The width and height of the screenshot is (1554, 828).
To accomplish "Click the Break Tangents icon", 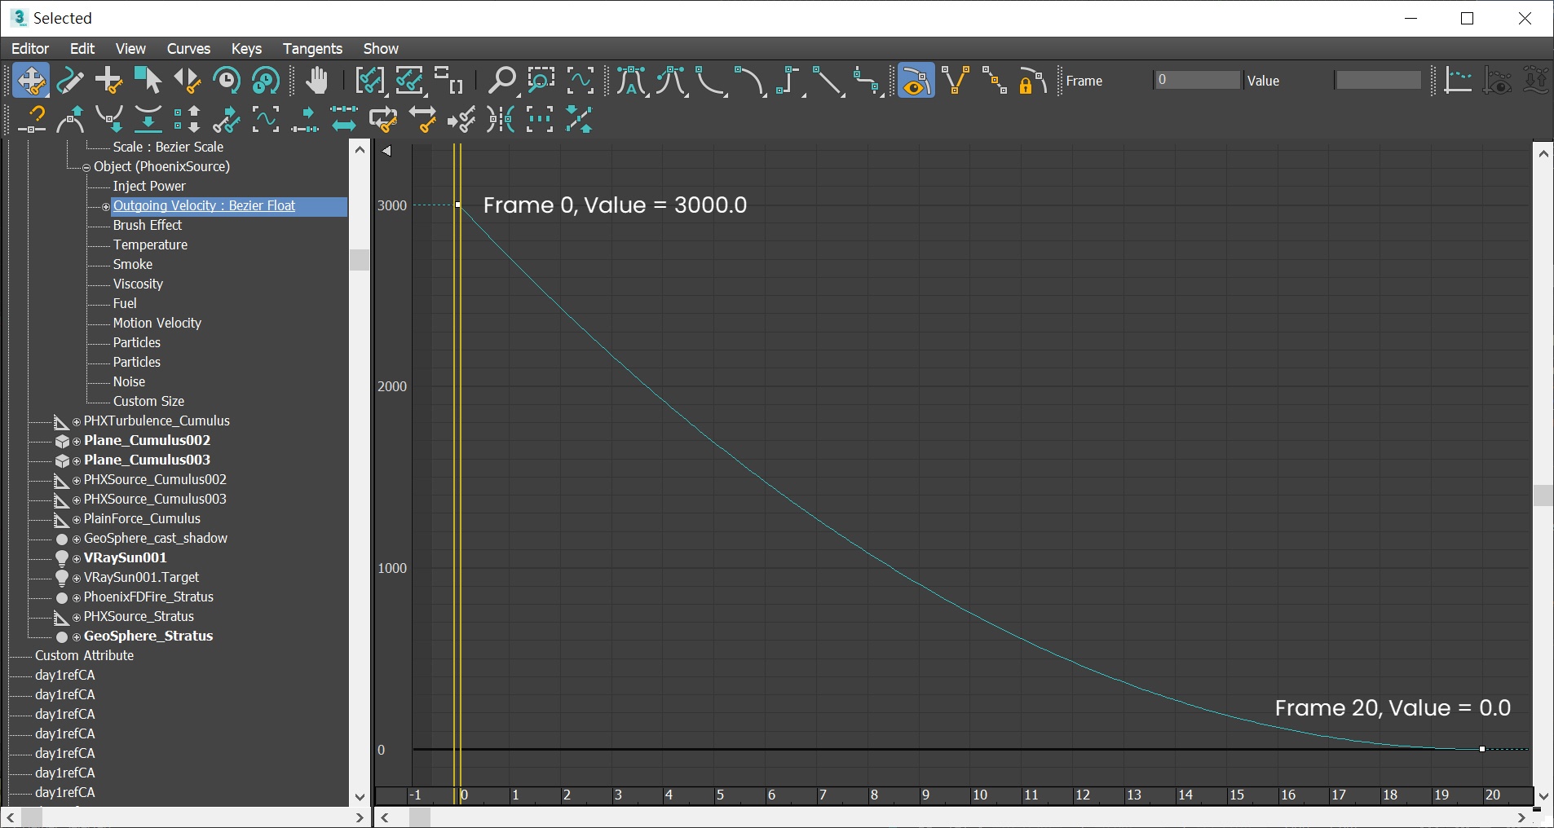I will click(956, 81).
